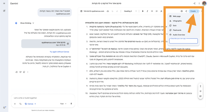Viewport: 207px width, 112px height.
Task: Open the Fast model selector dropdown
Action: click(63, 104)
